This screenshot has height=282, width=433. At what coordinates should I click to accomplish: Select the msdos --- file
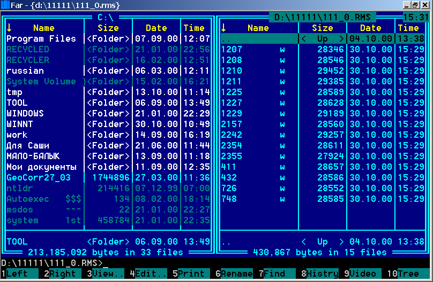(x=108, y=210)
